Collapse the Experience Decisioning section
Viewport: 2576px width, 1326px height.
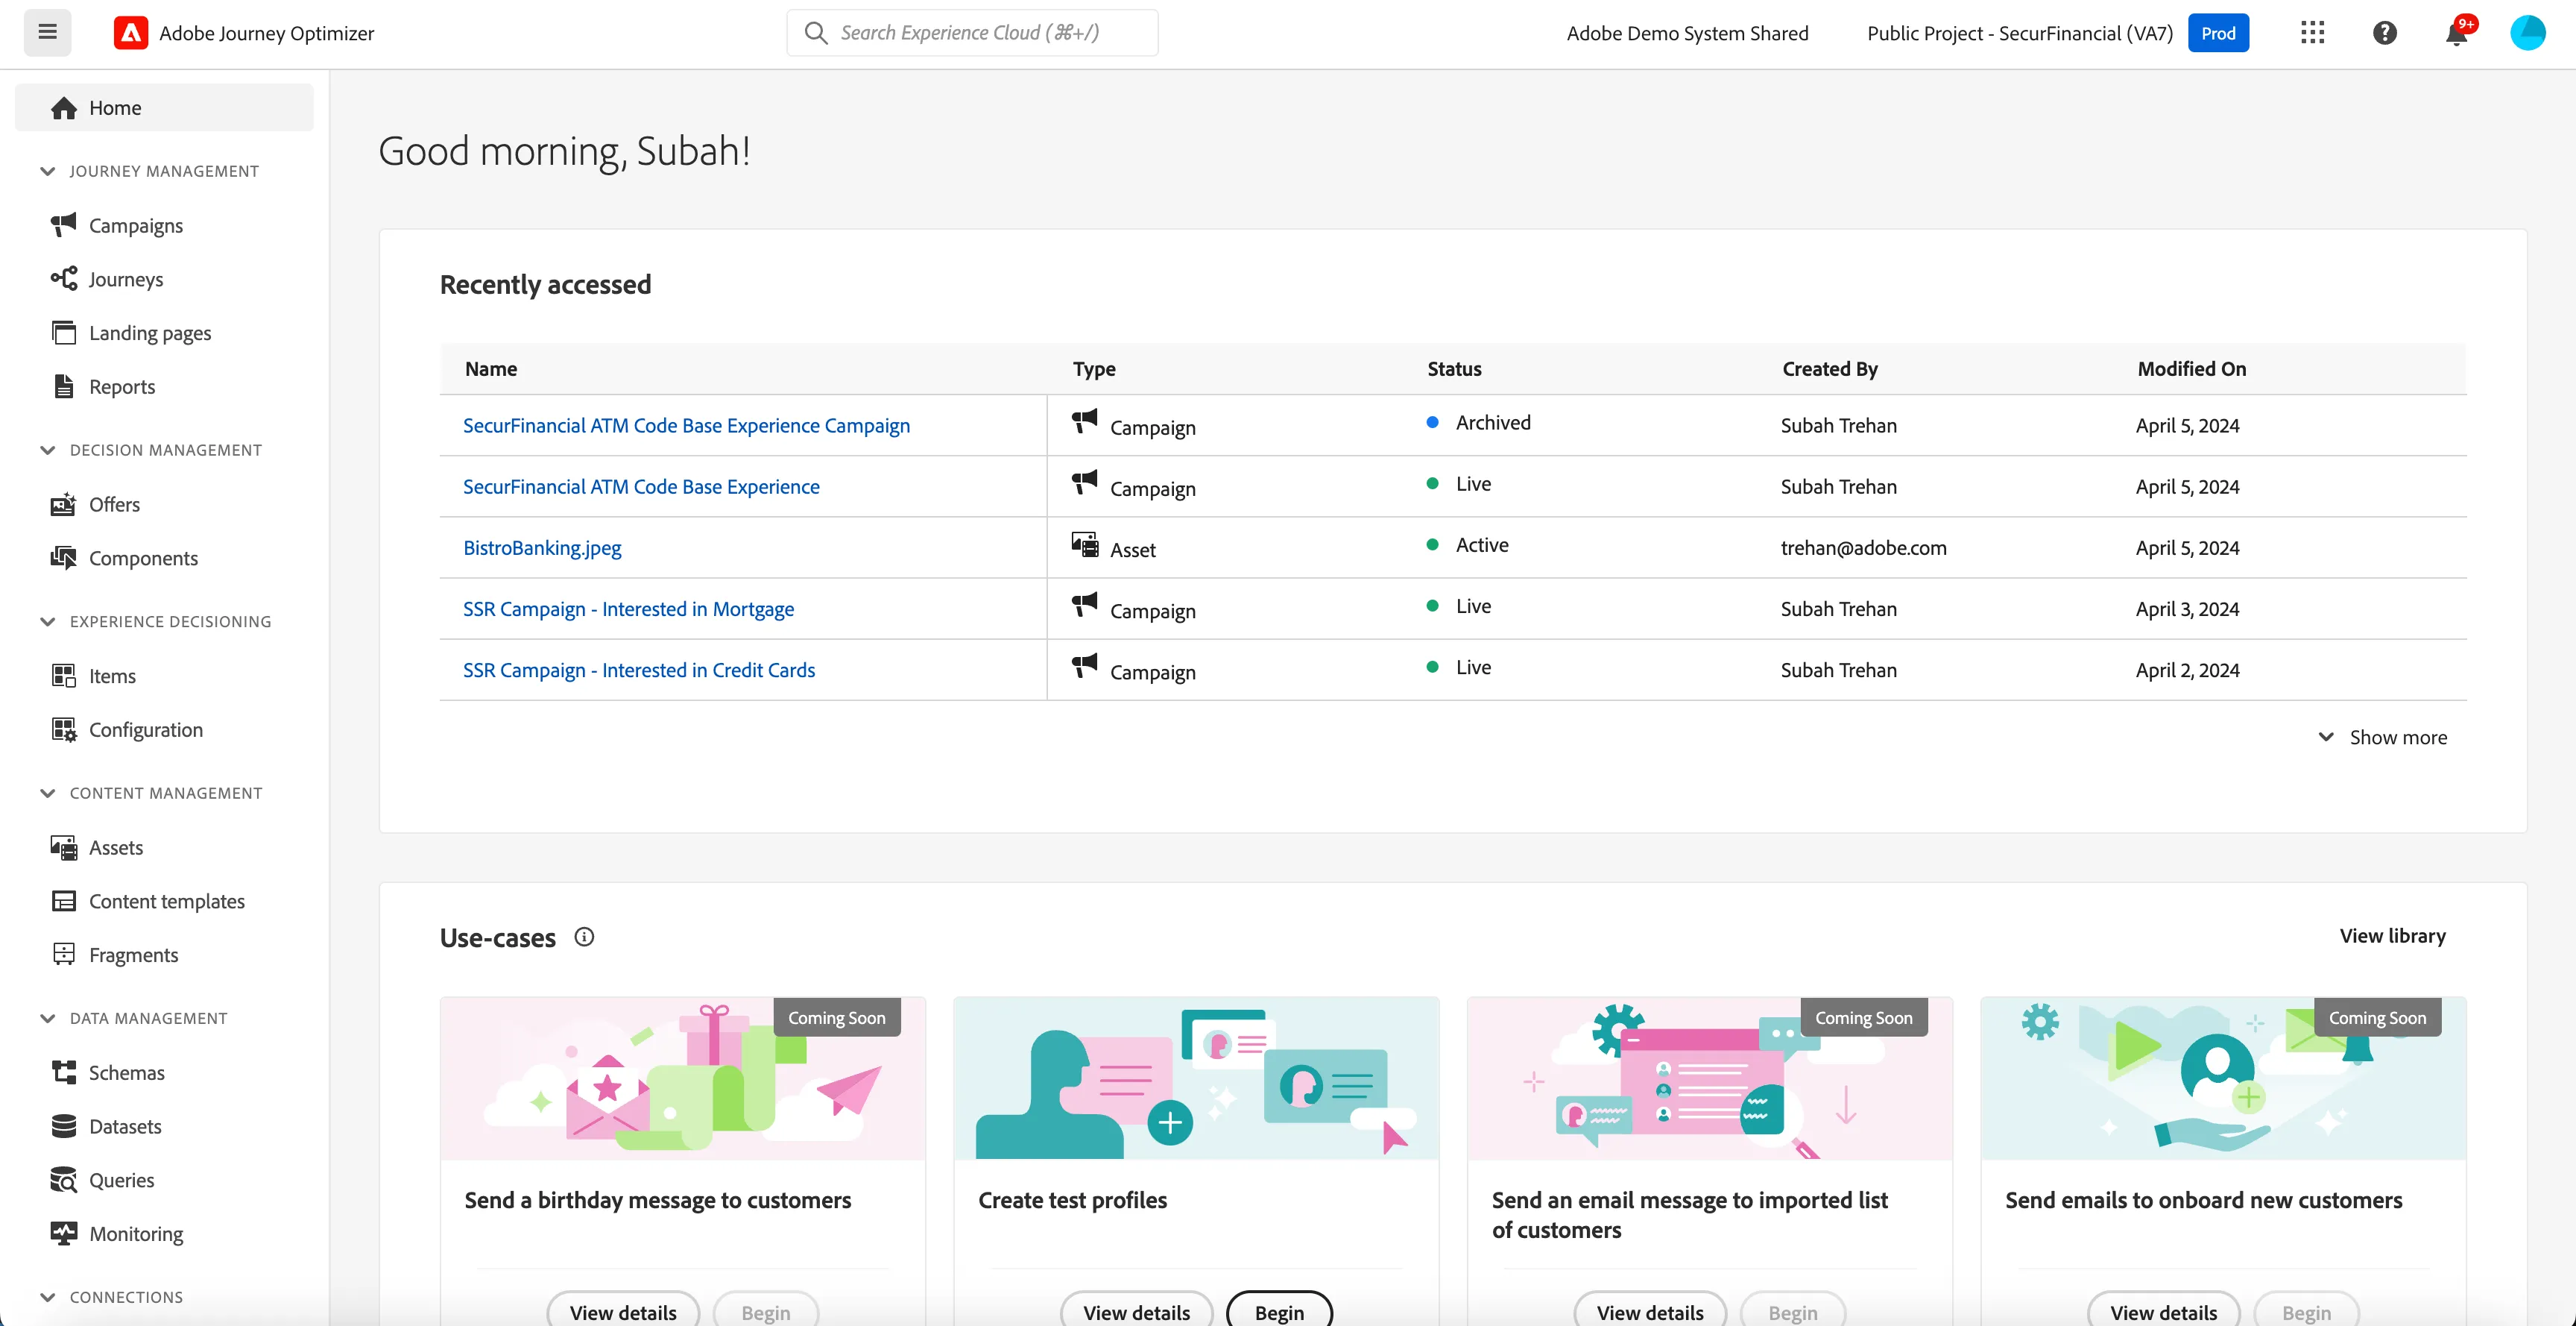tap(47, 621)
